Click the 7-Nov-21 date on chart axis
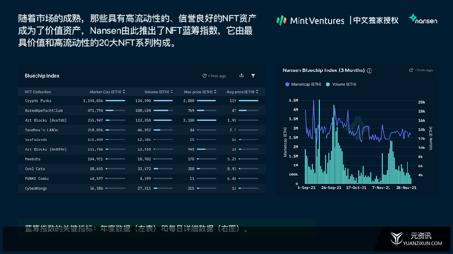Viewport: 453px width, 254px height. click(381, 188)
